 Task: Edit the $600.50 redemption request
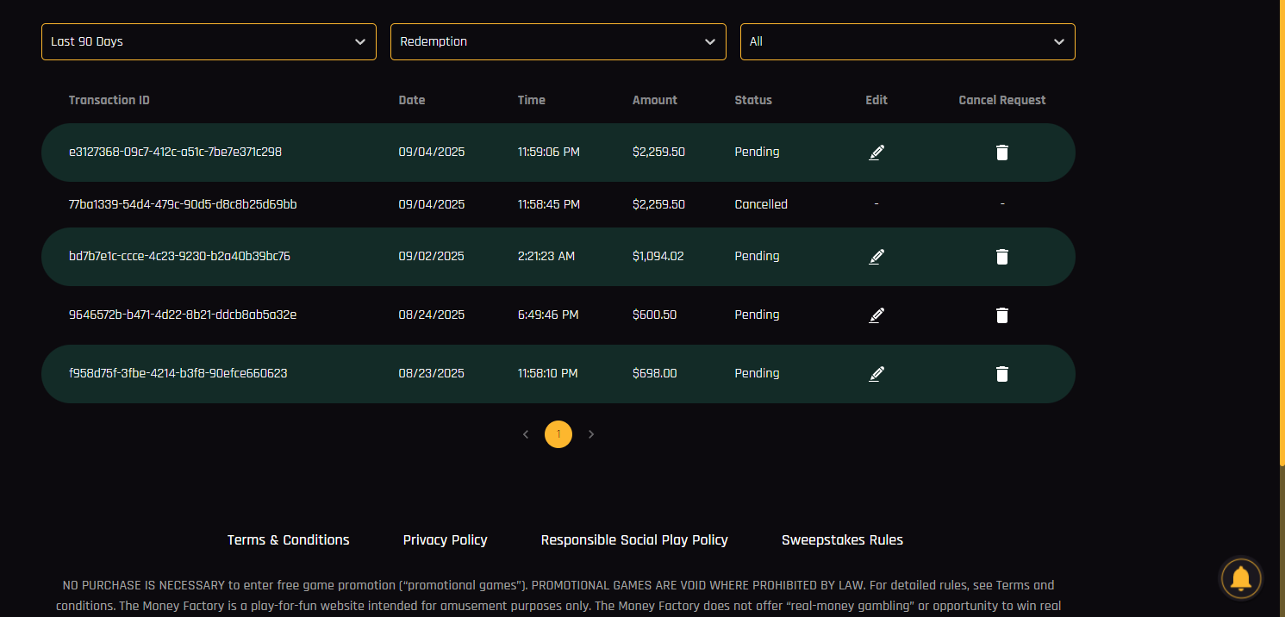[876, 315]
